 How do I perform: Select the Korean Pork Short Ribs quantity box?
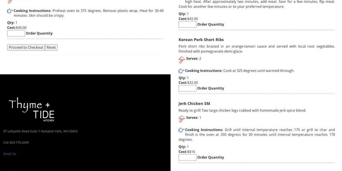(x=187, y=88)
